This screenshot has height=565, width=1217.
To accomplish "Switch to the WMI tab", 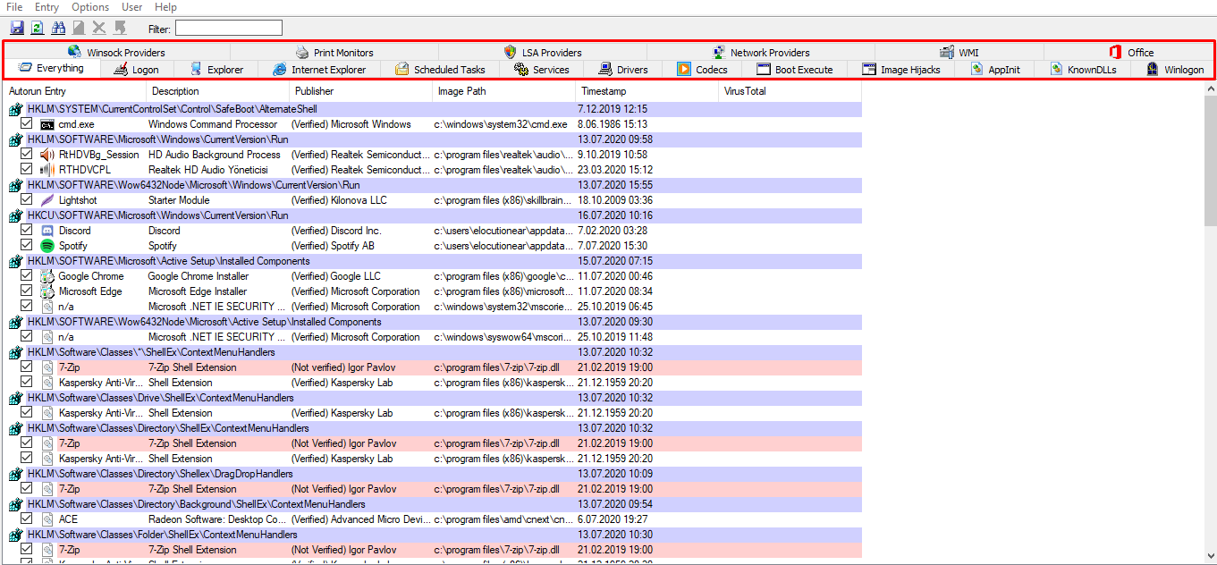I will [959, 53].
